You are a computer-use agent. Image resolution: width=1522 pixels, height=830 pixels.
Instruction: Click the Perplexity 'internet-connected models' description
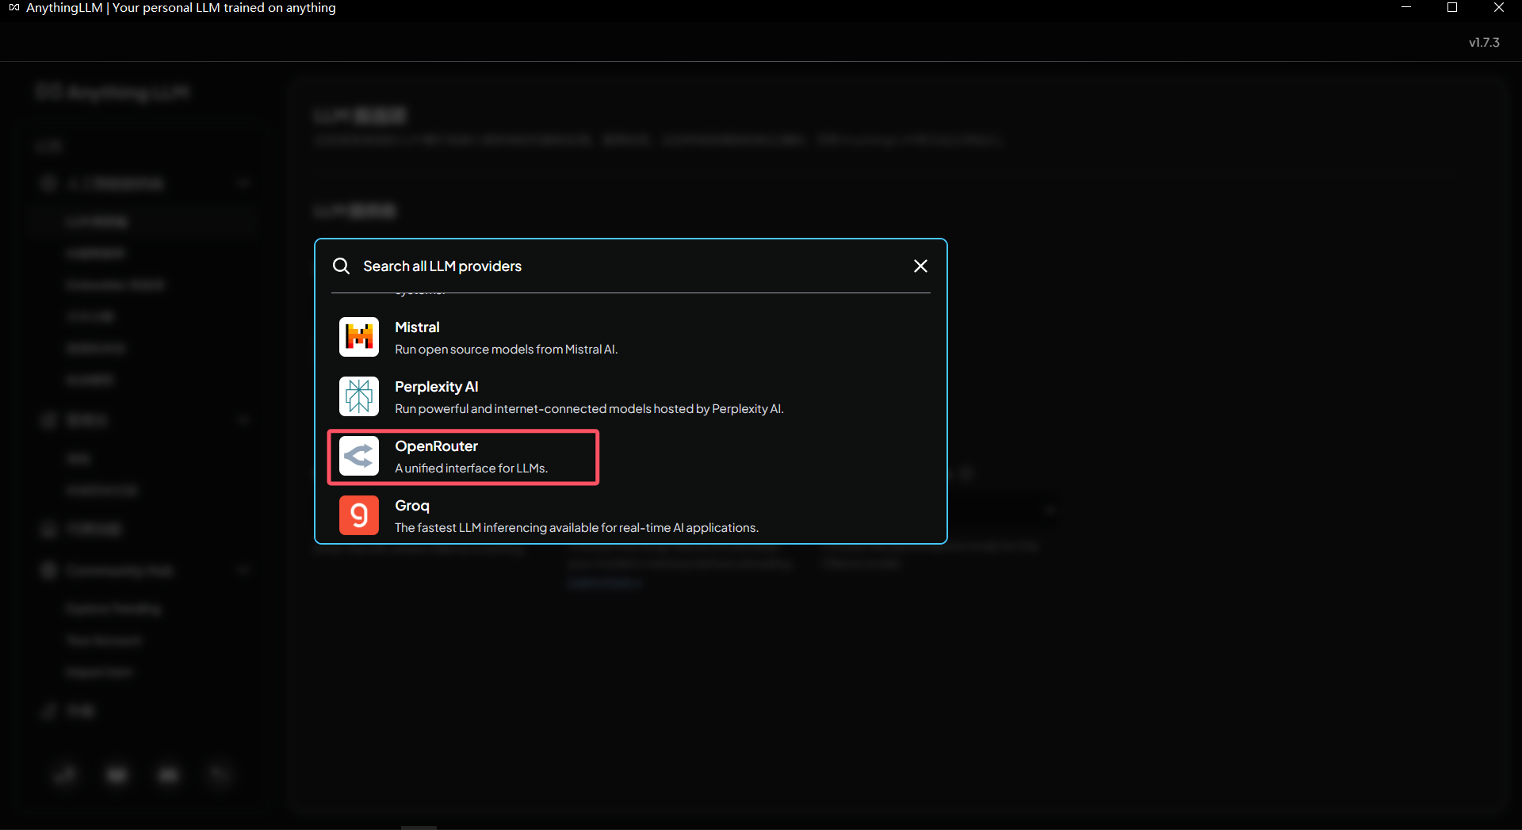589,409
